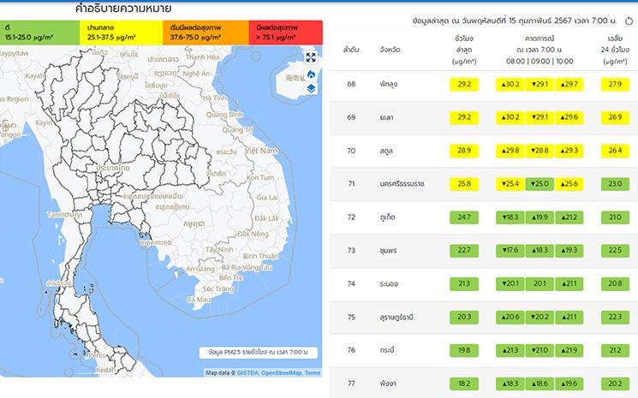Click the 24-hour average 21.2 for กระบี่
The width and height of the screenshot is (638, 398).
(x=615, y=350)
